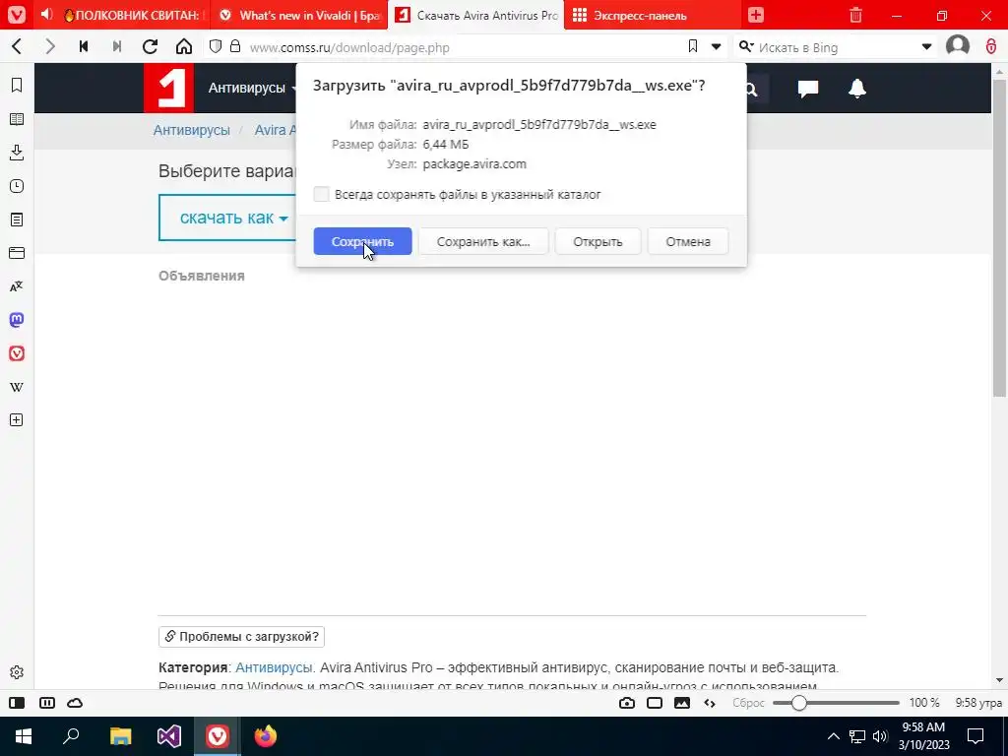Open History panel in sidebar
This screenshot has height=756, width=1008.
(17, 186)
